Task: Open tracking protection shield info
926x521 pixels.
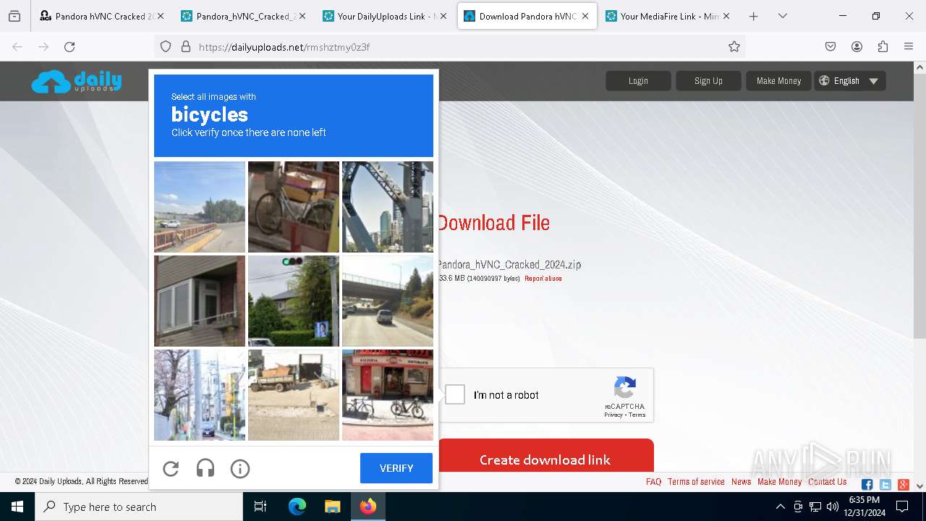Action: 166,46
